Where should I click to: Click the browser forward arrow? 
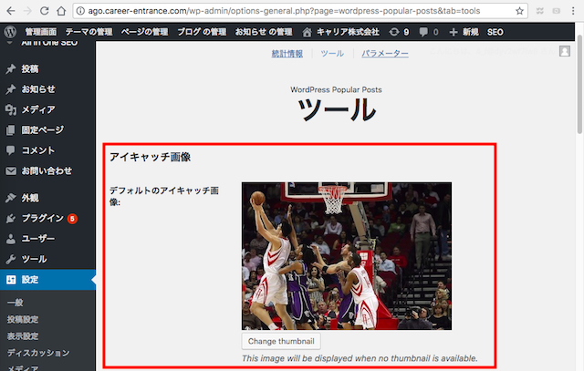27,11
